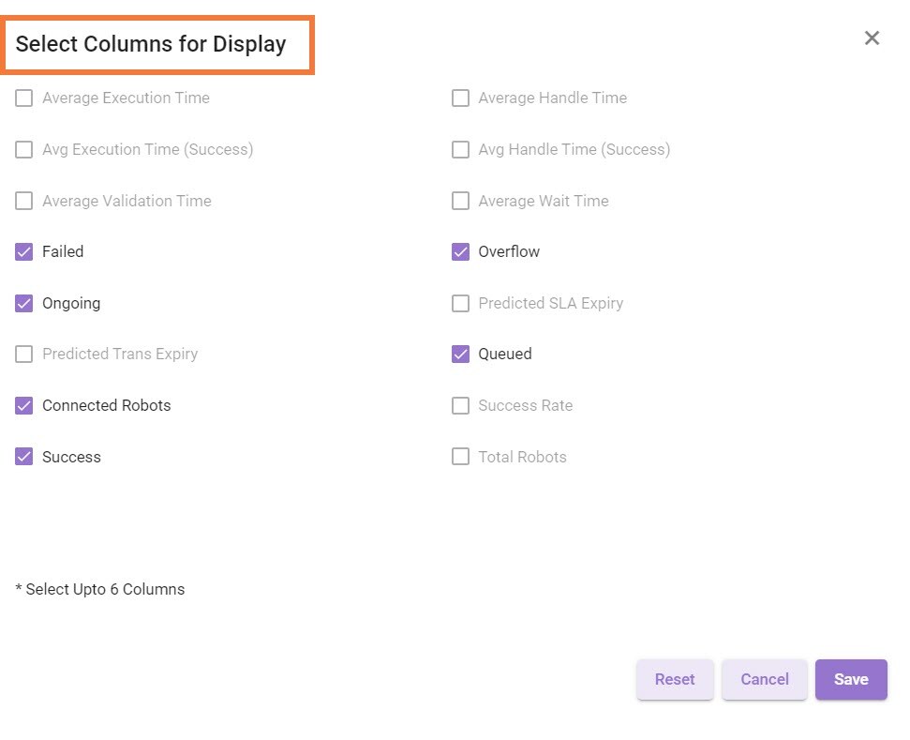Enable Average Validation Time column
910x740 pixels.
[23, 201]
